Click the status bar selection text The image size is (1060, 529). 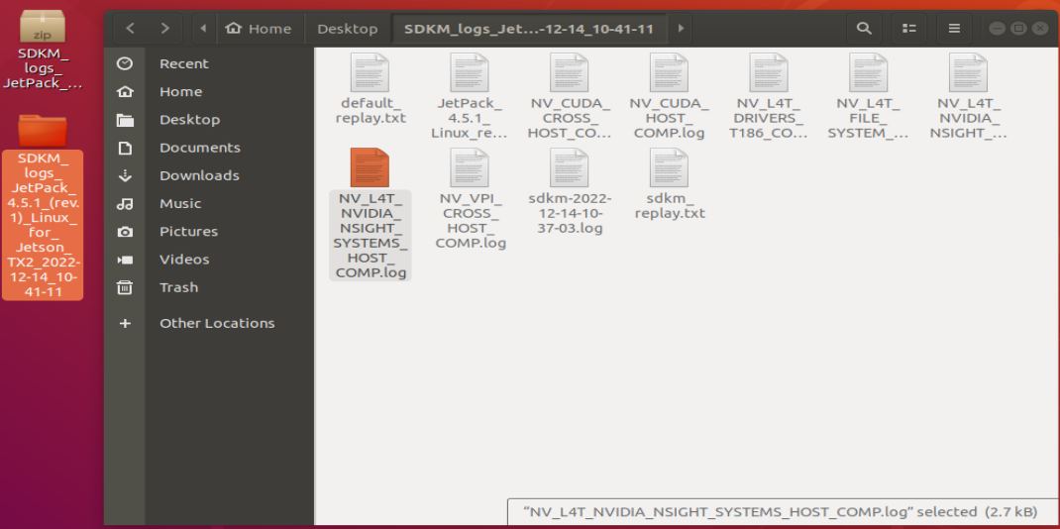click(x=778, y=511)
